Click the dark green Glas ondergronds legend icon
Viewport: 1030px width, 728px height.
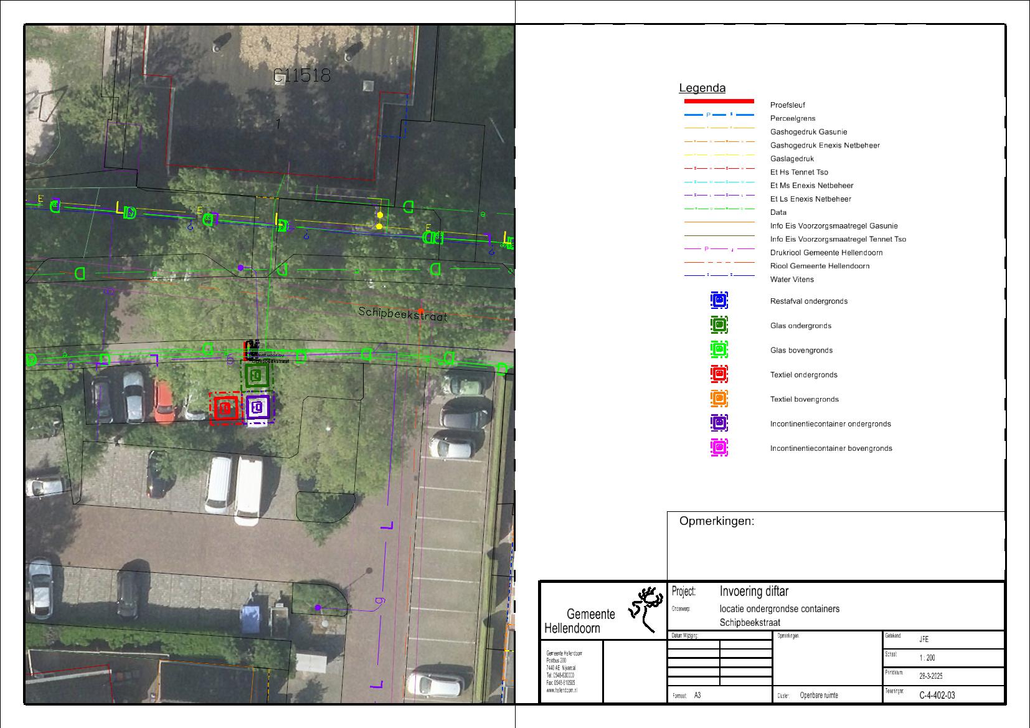coord(719,325)
